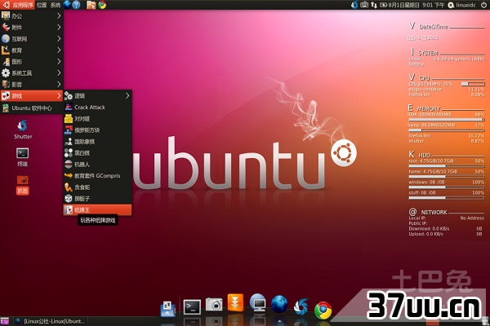Click the show desktop icon in bottom panel
The image size is (490, 326).
coord(5,321)
